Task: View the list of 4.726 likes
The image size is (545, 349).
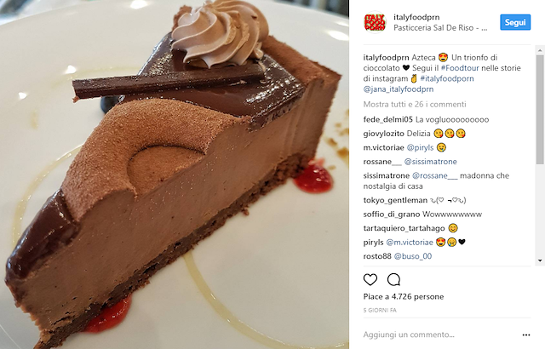Action: pyautogui.click(x=404, y=296)
